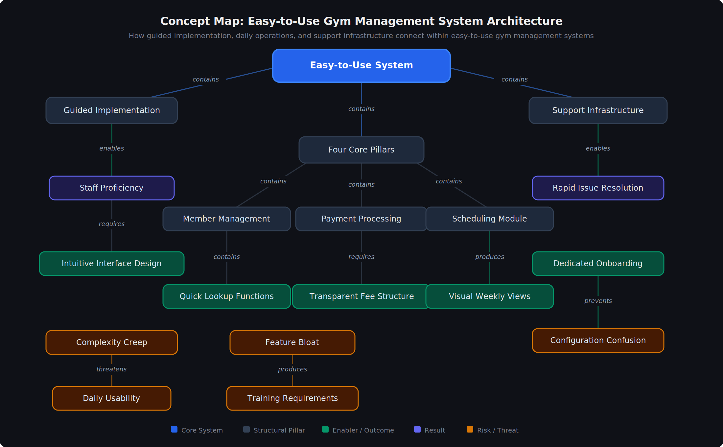Click the orange Risk / Threat legend swatch
723x447 pixels.
[470, 429]
